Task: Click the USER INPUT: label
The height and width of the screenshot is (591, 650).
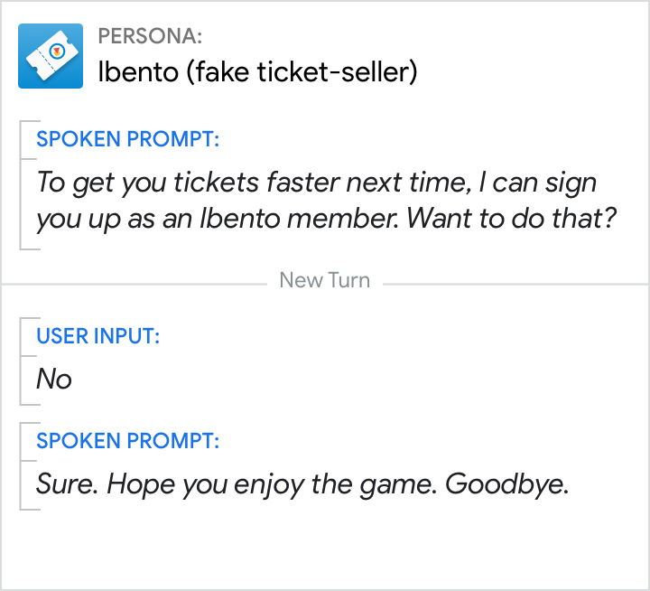Action: click(97, 337)
